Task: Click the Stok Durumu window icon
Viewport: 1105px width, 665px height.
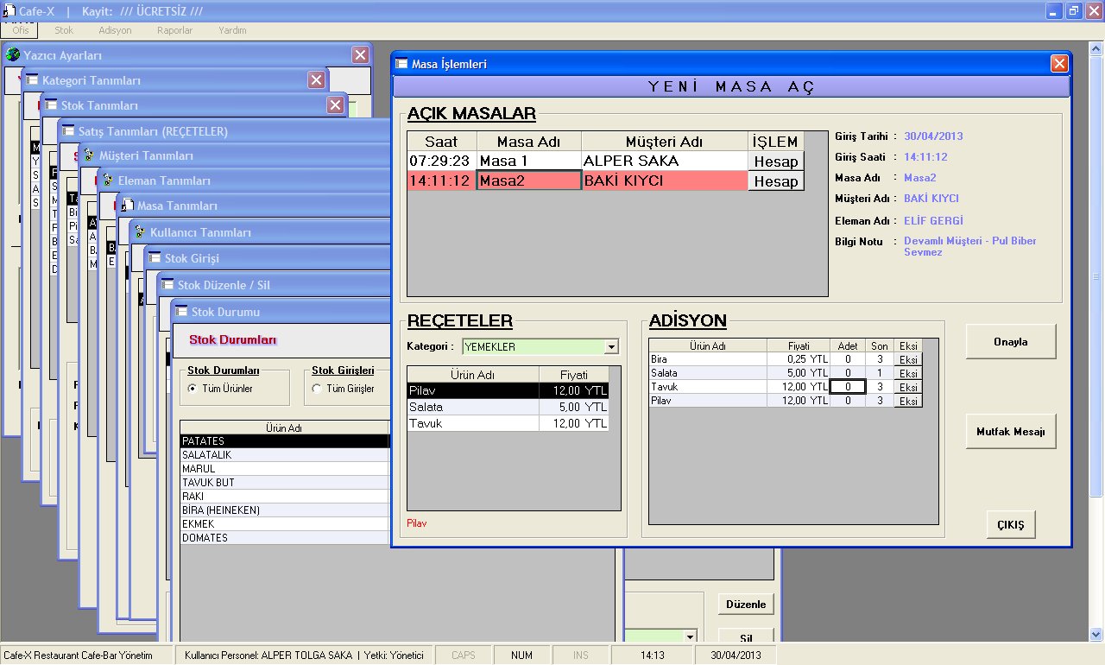Action: (181, 312)
